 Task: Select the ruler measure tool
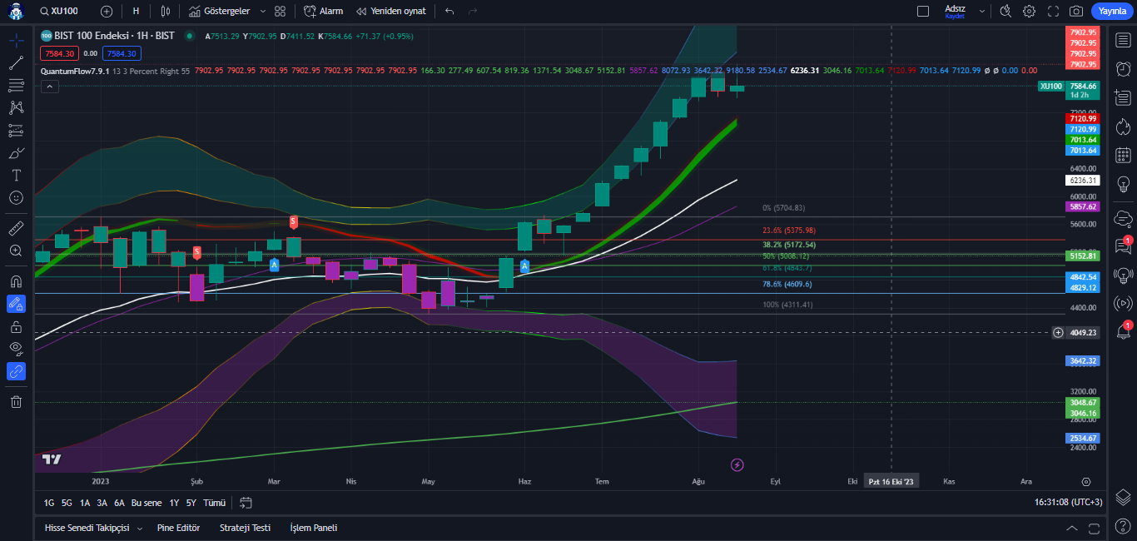point(16,228)
